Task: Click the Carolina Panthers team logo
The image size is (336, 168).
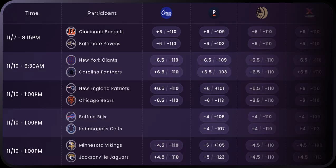Action: tap(71, 72)
